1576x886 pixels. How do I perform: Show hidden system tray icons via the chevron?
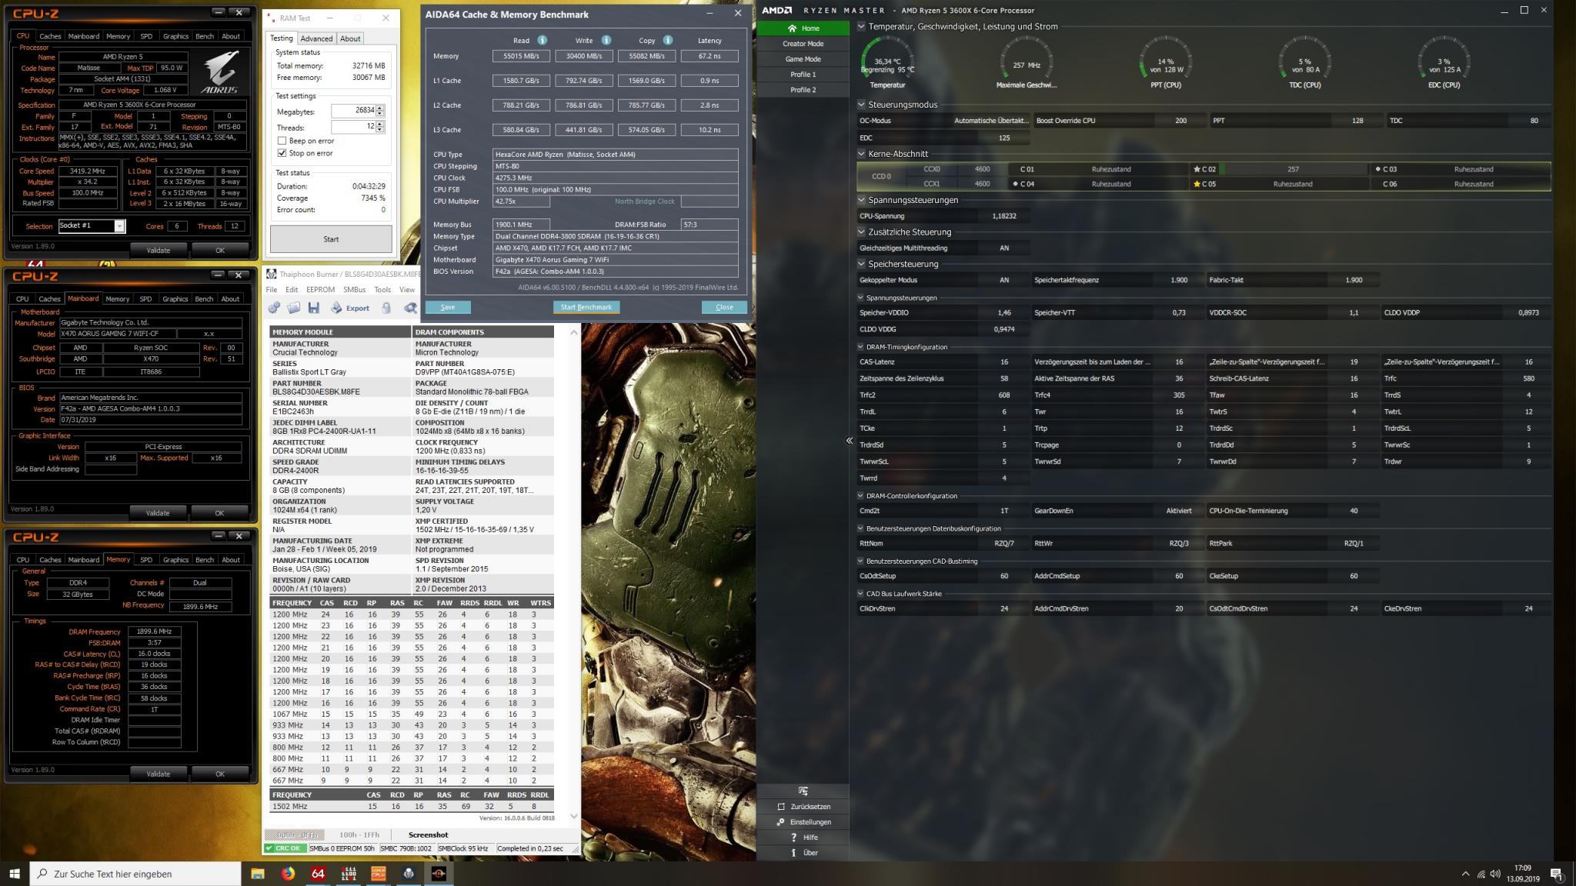pos(1465,874)
